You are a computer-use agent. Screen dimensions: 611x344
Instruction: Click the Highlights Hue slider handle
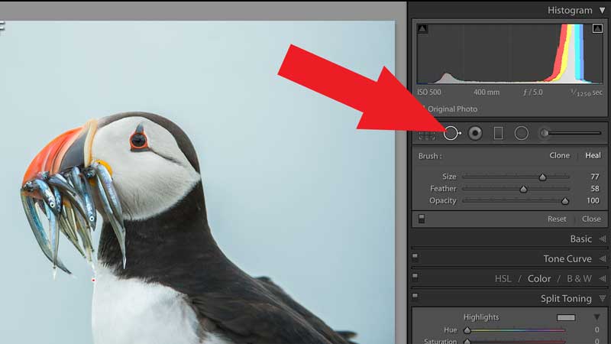point(467,331)
